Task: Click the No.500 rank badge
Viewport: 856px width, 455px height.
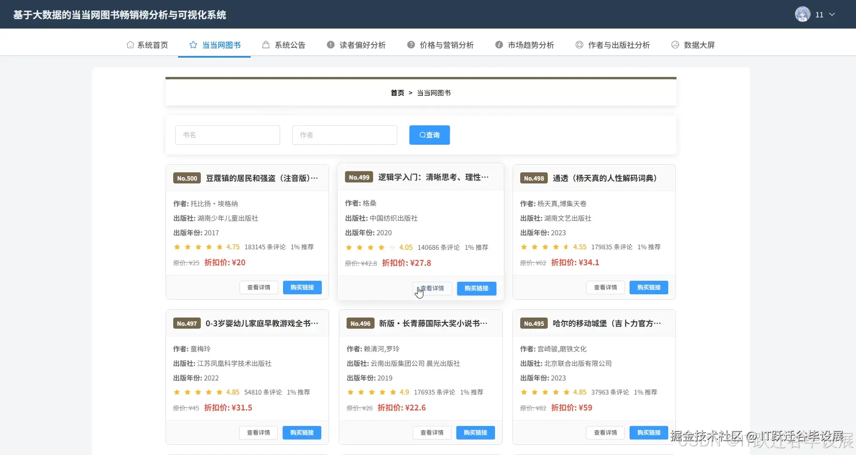Action: [x=187, y=178]
